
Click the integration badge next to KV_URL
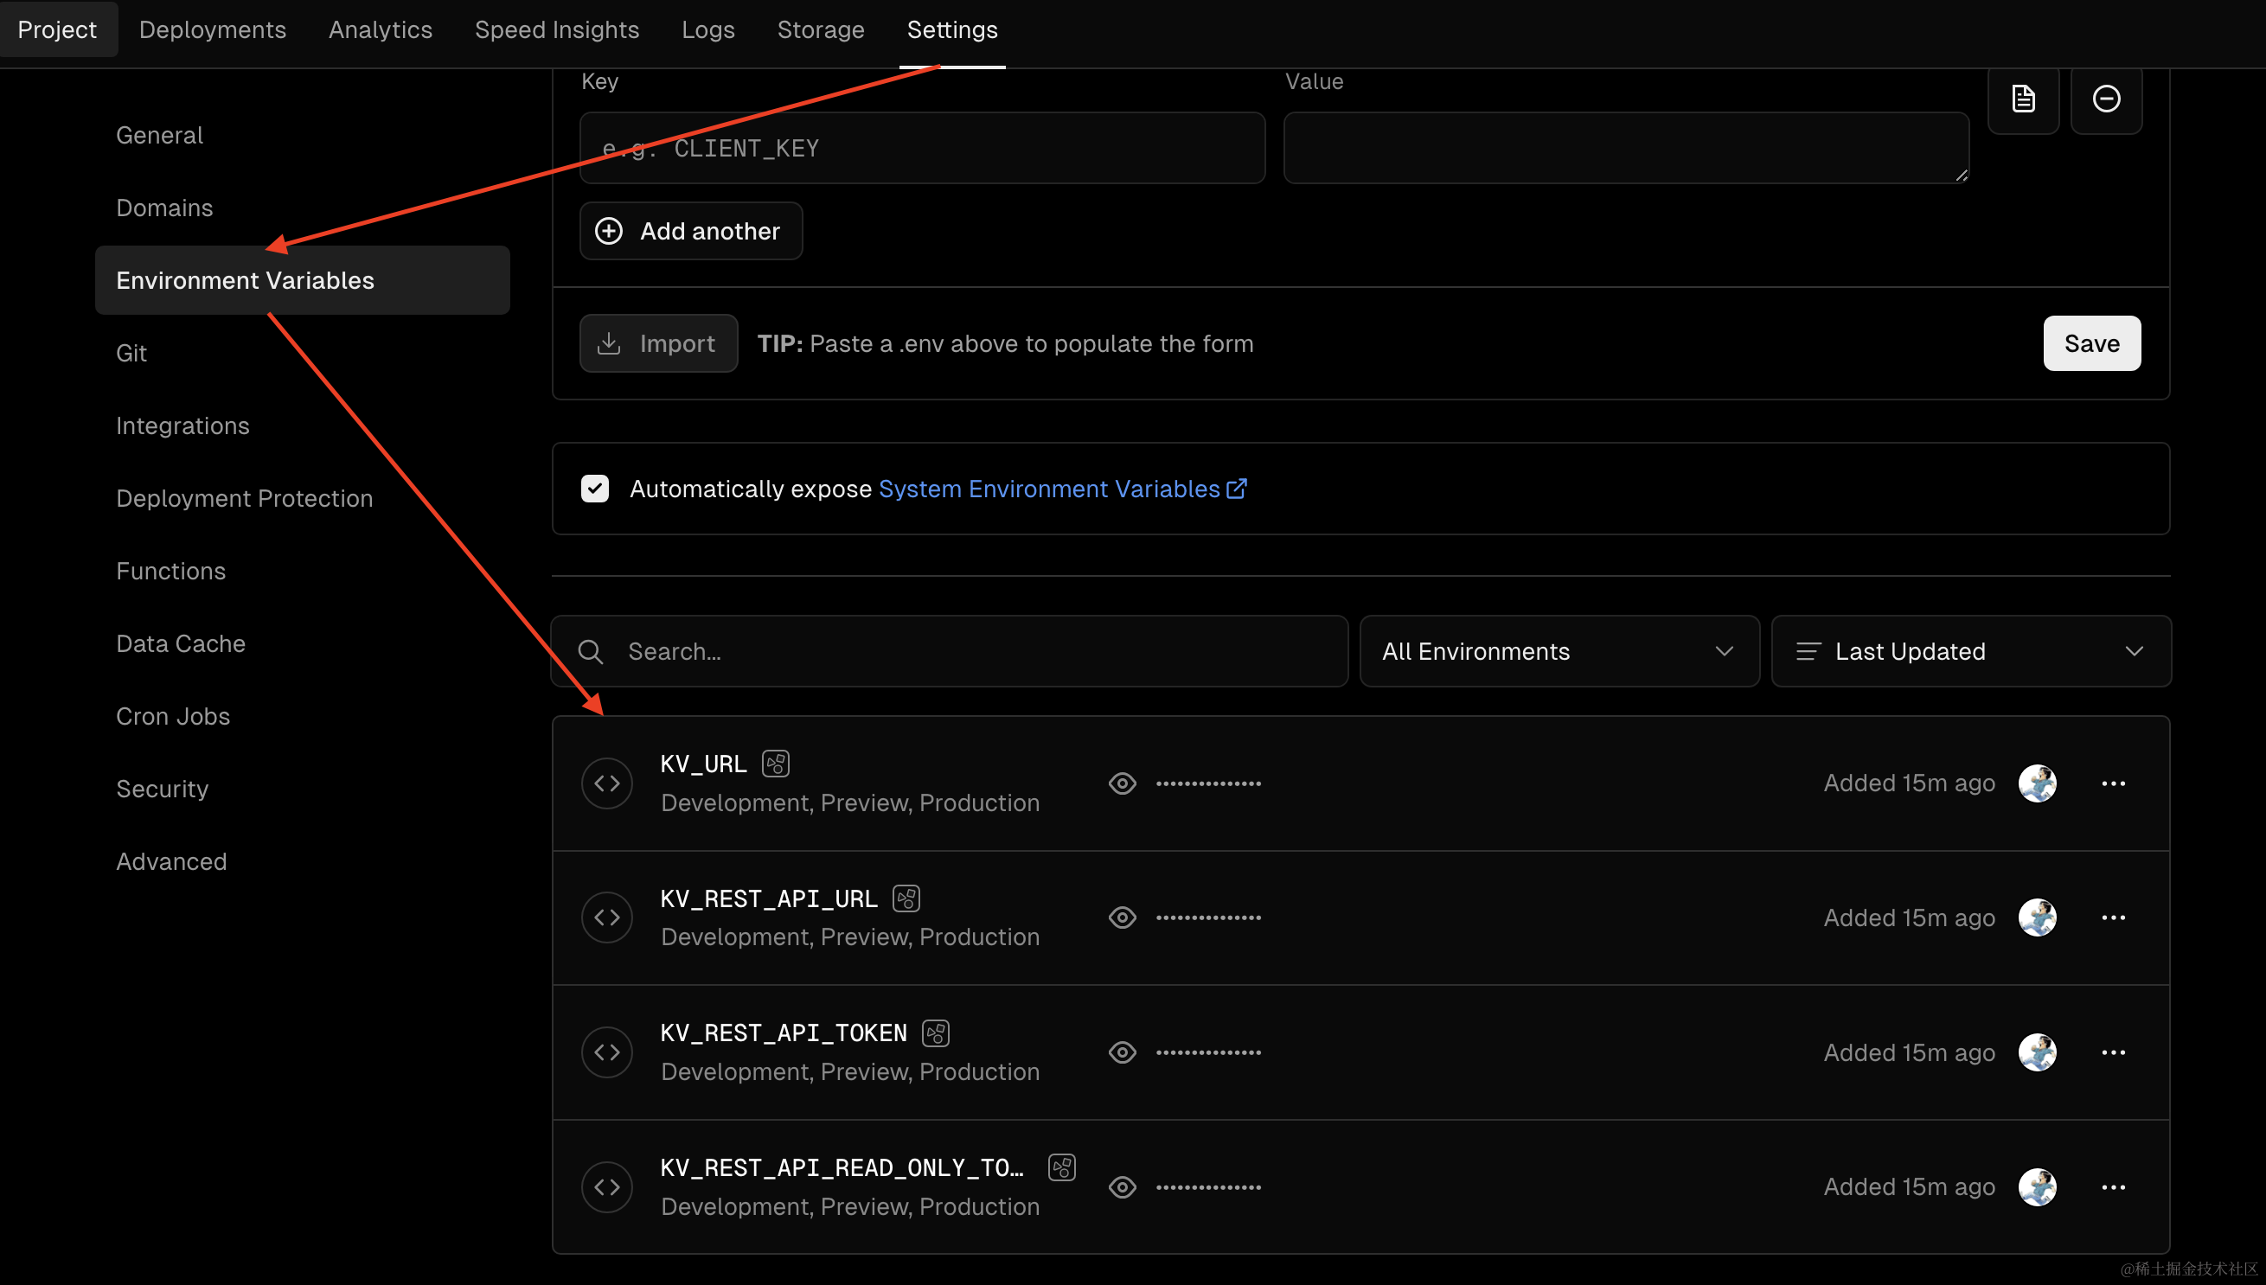tap(775, 764)
